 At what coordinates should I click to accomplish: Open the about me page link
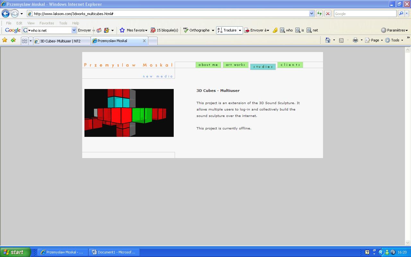point(208,65)
